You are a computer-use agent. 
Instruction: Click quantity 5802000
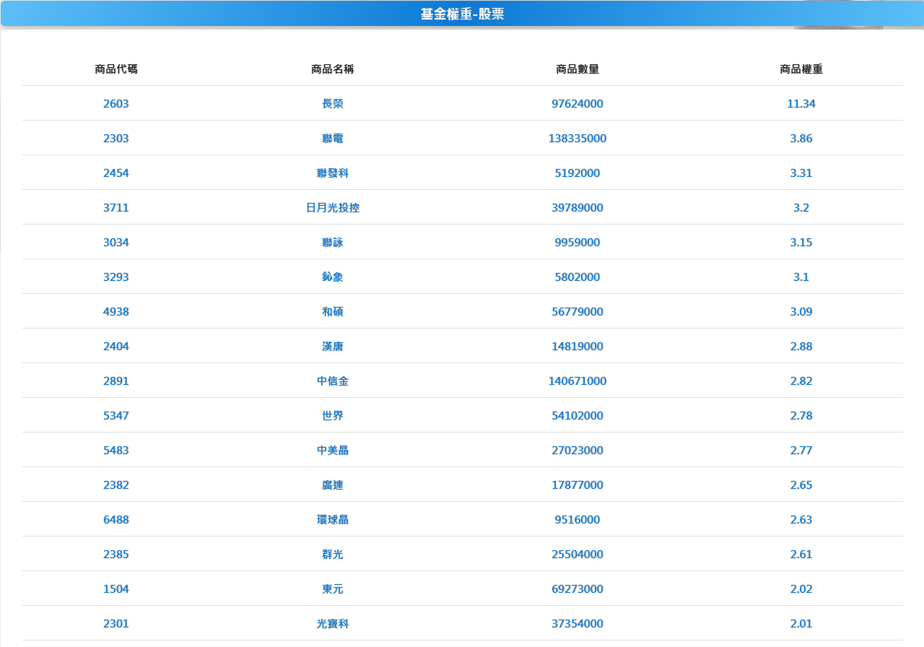(577, 277)
